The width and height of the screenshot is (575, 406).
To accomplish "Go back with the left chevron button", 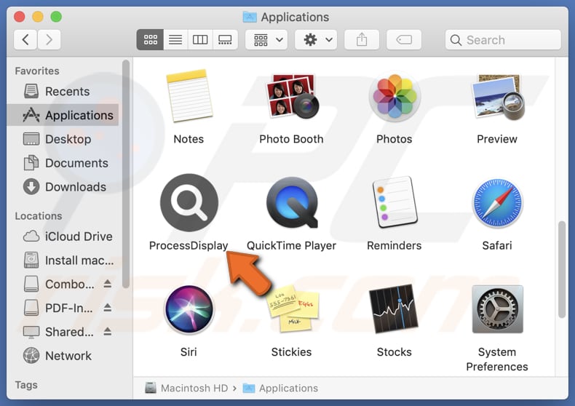I will click(25, 39).
